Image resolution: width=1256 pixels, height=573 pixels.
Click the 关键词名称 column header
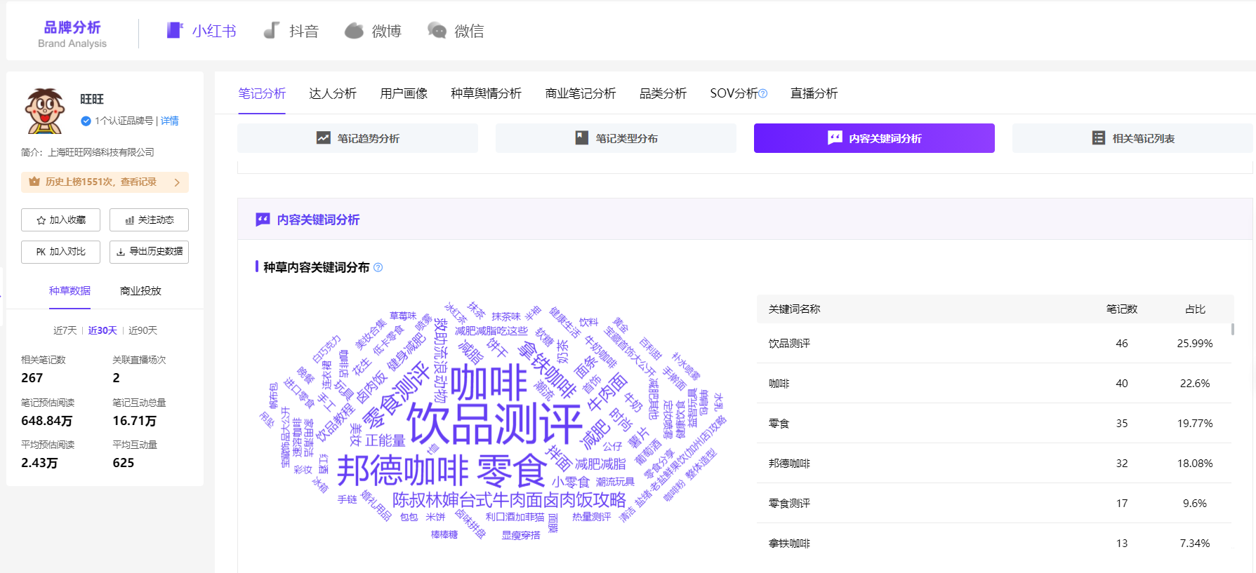(x=794, y=309)
